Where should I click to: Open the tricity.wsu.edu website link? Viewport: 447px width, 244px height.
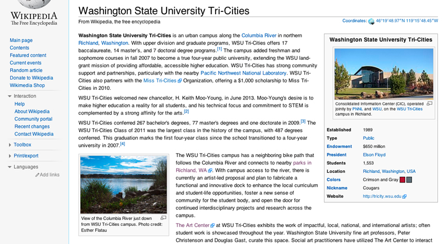click(x=382, y=197)
